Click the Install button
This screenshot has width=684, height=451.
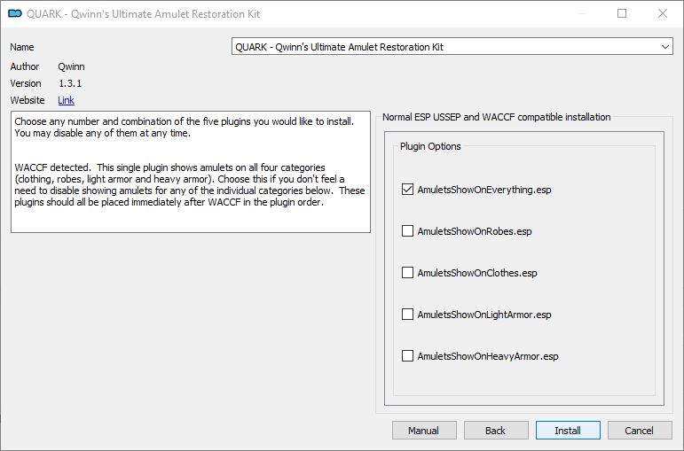pos(568,431)
